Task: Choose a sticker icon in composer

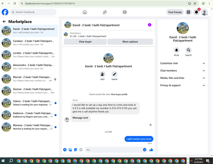Action: [75, 150]
